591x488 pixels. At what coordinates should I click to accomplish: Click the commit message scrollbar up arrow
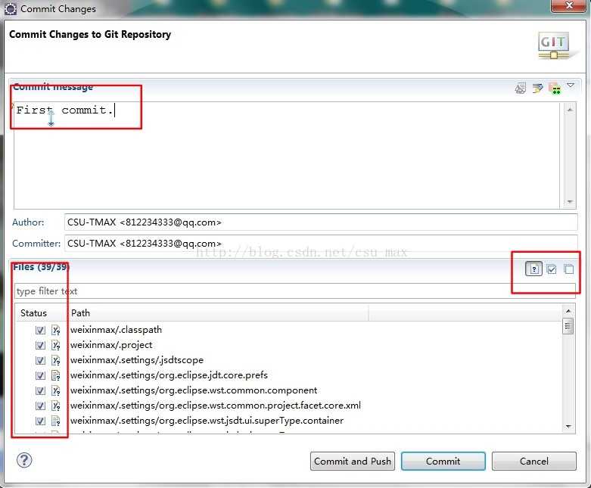(570, 109)
